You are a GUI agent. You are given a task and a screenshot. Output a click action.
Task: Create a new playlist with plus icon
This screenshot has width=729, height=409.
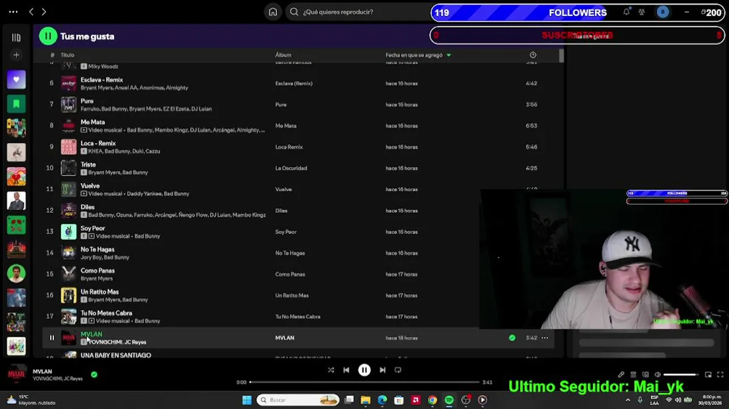[x=16, y=55]
